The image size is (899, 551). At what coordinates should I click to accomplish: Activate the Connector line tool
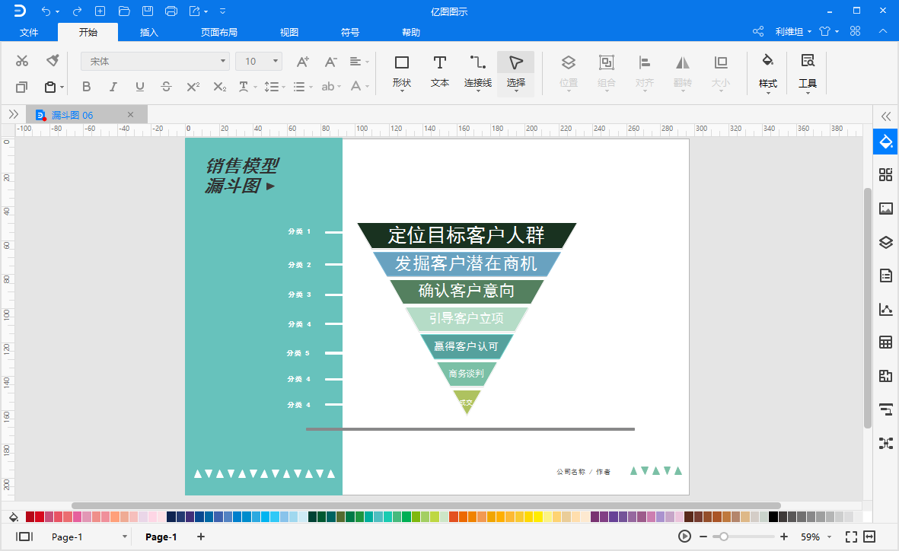pyautogui.click(x=477, y=72)
